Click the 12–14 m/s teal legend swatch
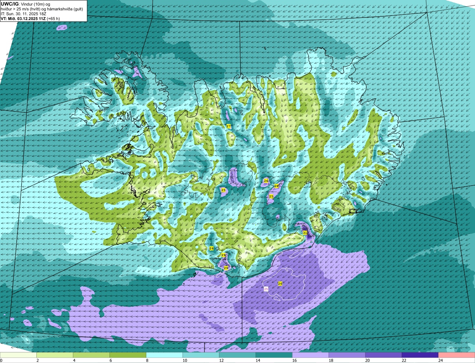This screenshot has width=475, height=363. [237, 355]
